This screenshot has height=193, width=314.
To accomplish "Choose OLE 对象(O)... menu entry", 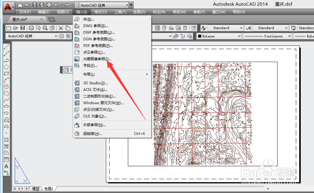I will coord(112,116).
